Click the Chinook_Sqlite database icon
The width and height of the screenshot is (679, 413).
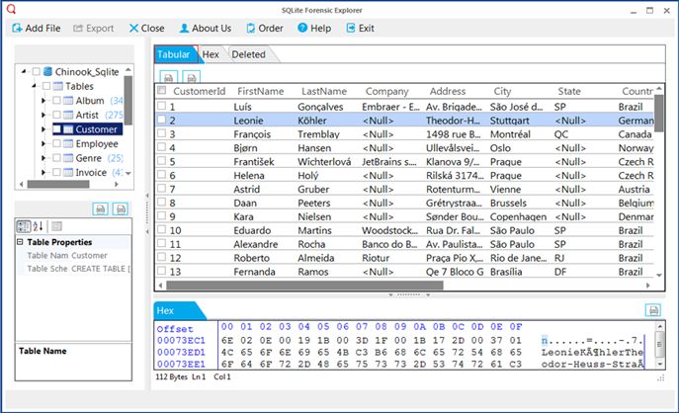point(48,71)
